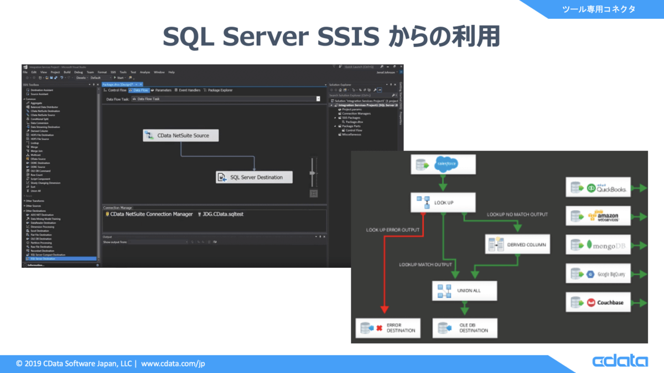This screenshot has height=373, width=664.
Task: Select Derived Column in SSIS Toolbox
Action: (38, 131)
